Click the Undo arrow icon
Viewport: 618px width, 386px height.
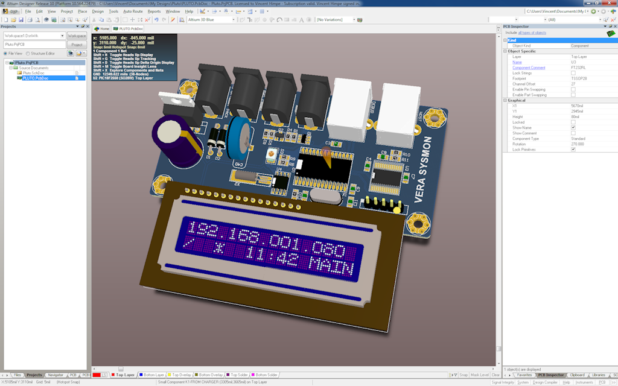(x=156, y=20)
